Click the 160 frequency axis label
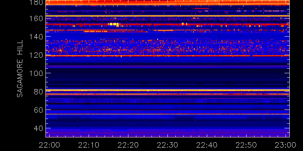Viewport: 303px width, 151px height. point(36,18)
